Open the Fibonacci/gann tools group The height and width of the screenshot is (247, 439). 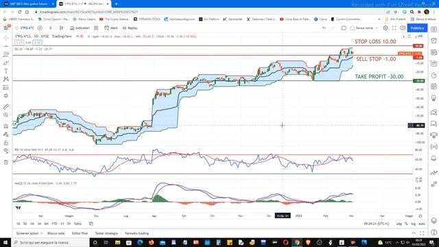[x=6, y=55]
